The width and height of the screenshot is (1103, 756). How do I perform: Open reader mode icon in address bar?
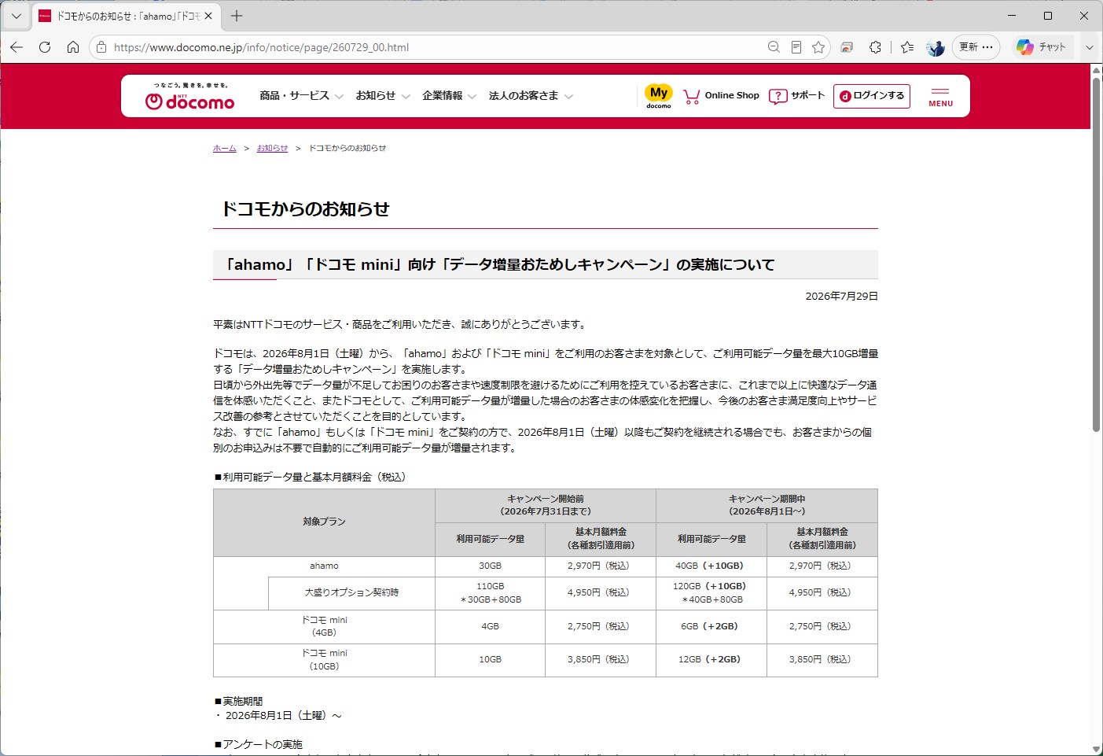(x=796, y=47)
